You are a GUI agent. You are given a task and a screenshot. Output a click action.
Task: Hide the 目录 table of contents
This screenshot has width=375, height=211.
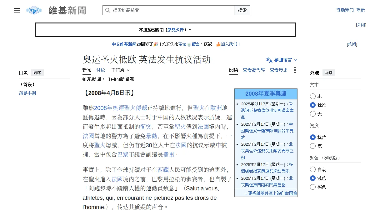tap(37, 73)
